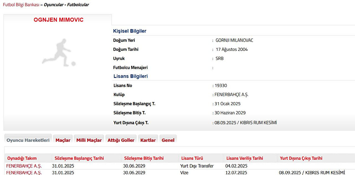Image resolution: width=355 pixels, height=175 pixels.
Task: Open Fenerbahçe A.Ş. link in the Vize row
Action: click(x=24, y=173)
